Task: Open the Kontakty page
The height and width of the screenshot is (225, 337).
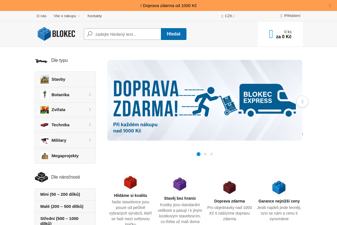Action: pyautogui.click(x=95, y=16)
